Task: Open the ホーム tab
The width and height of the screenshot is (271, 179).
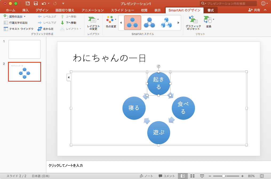Action: 11,10
